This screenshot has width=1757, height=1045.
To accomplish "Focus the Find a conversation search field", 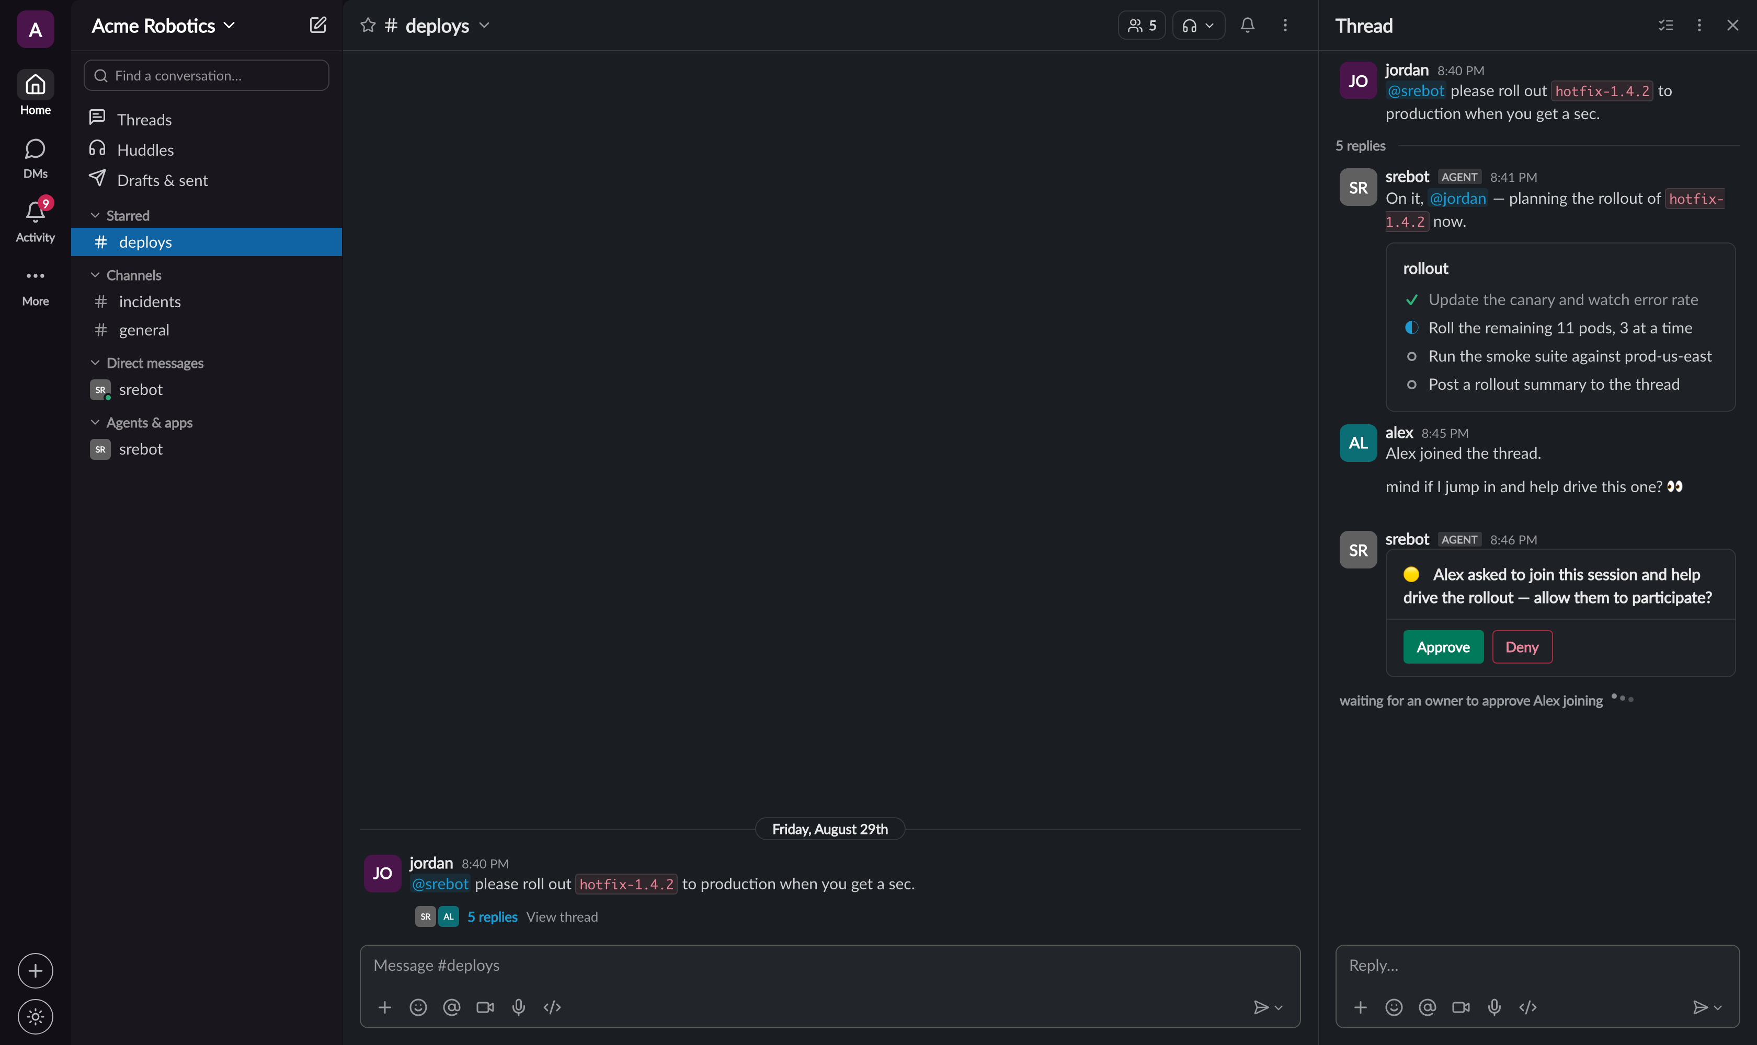I will [207, 75].
